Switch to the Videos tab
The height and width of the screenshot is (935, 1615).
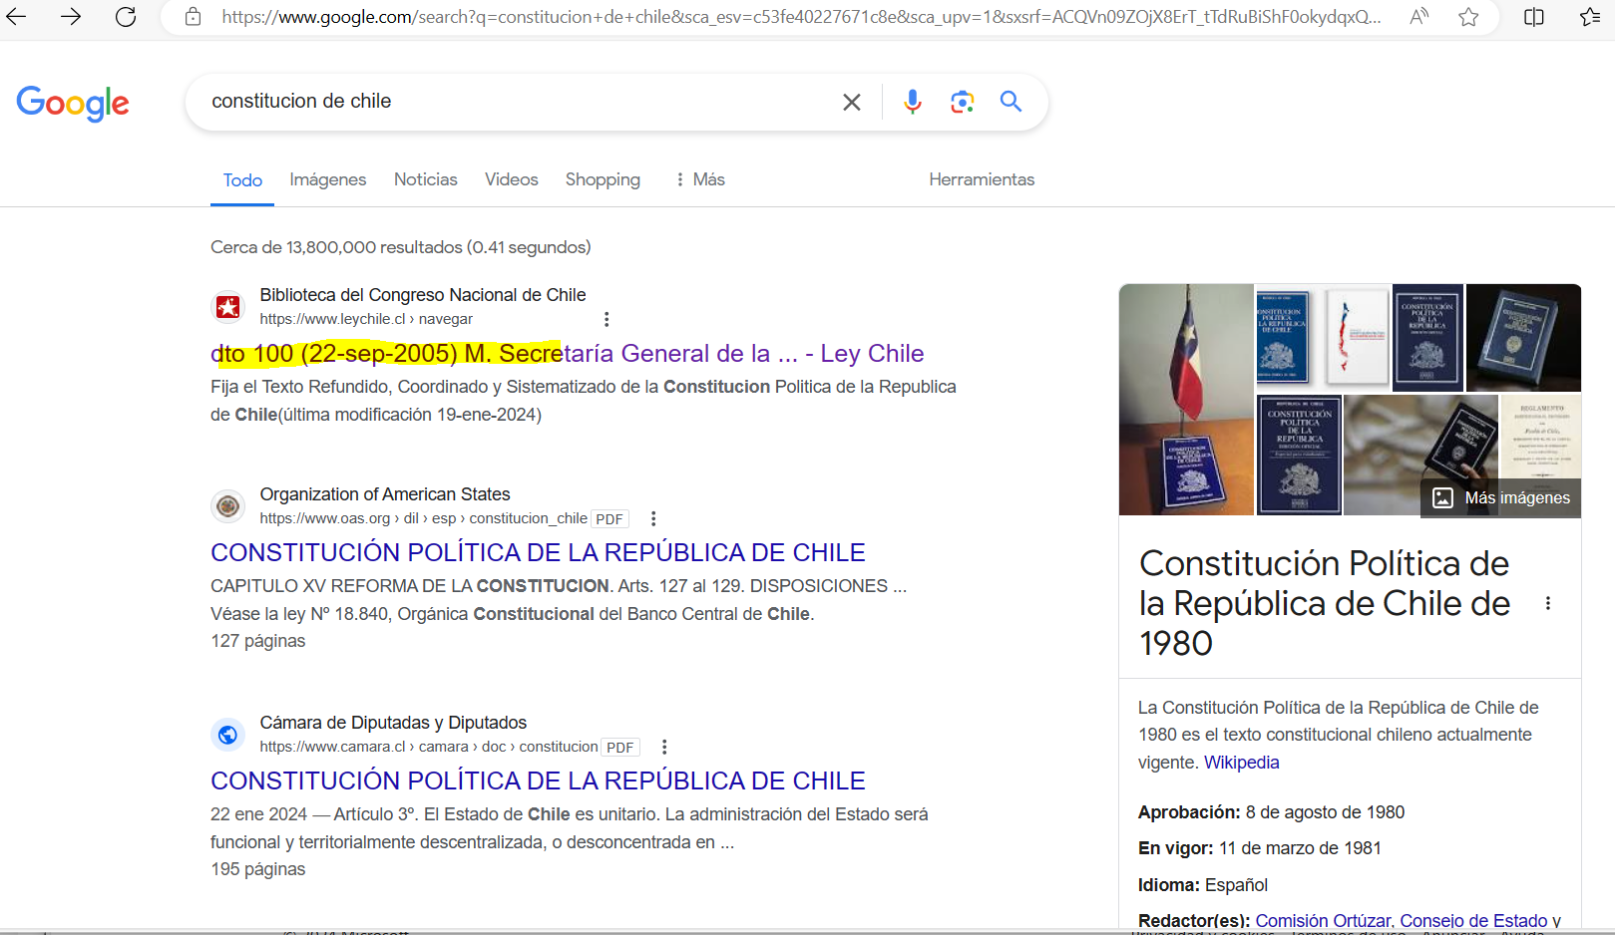pyautogui.click(x=512, y=179)
